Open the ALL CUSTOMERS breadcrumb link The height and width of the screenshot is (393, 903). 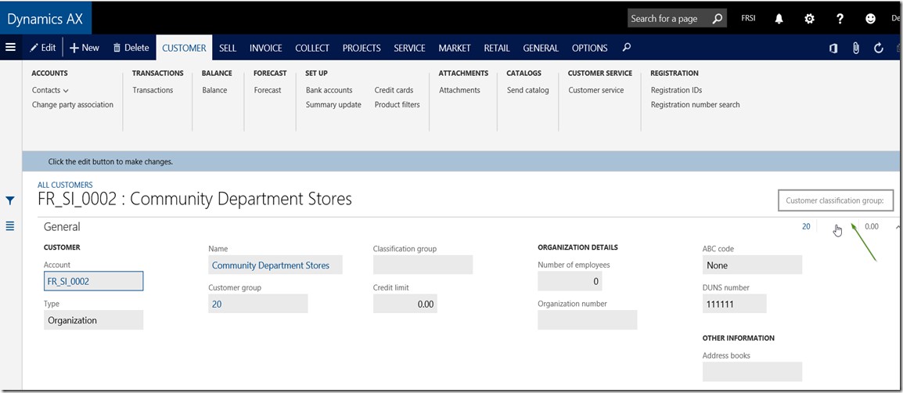point(65,185)
